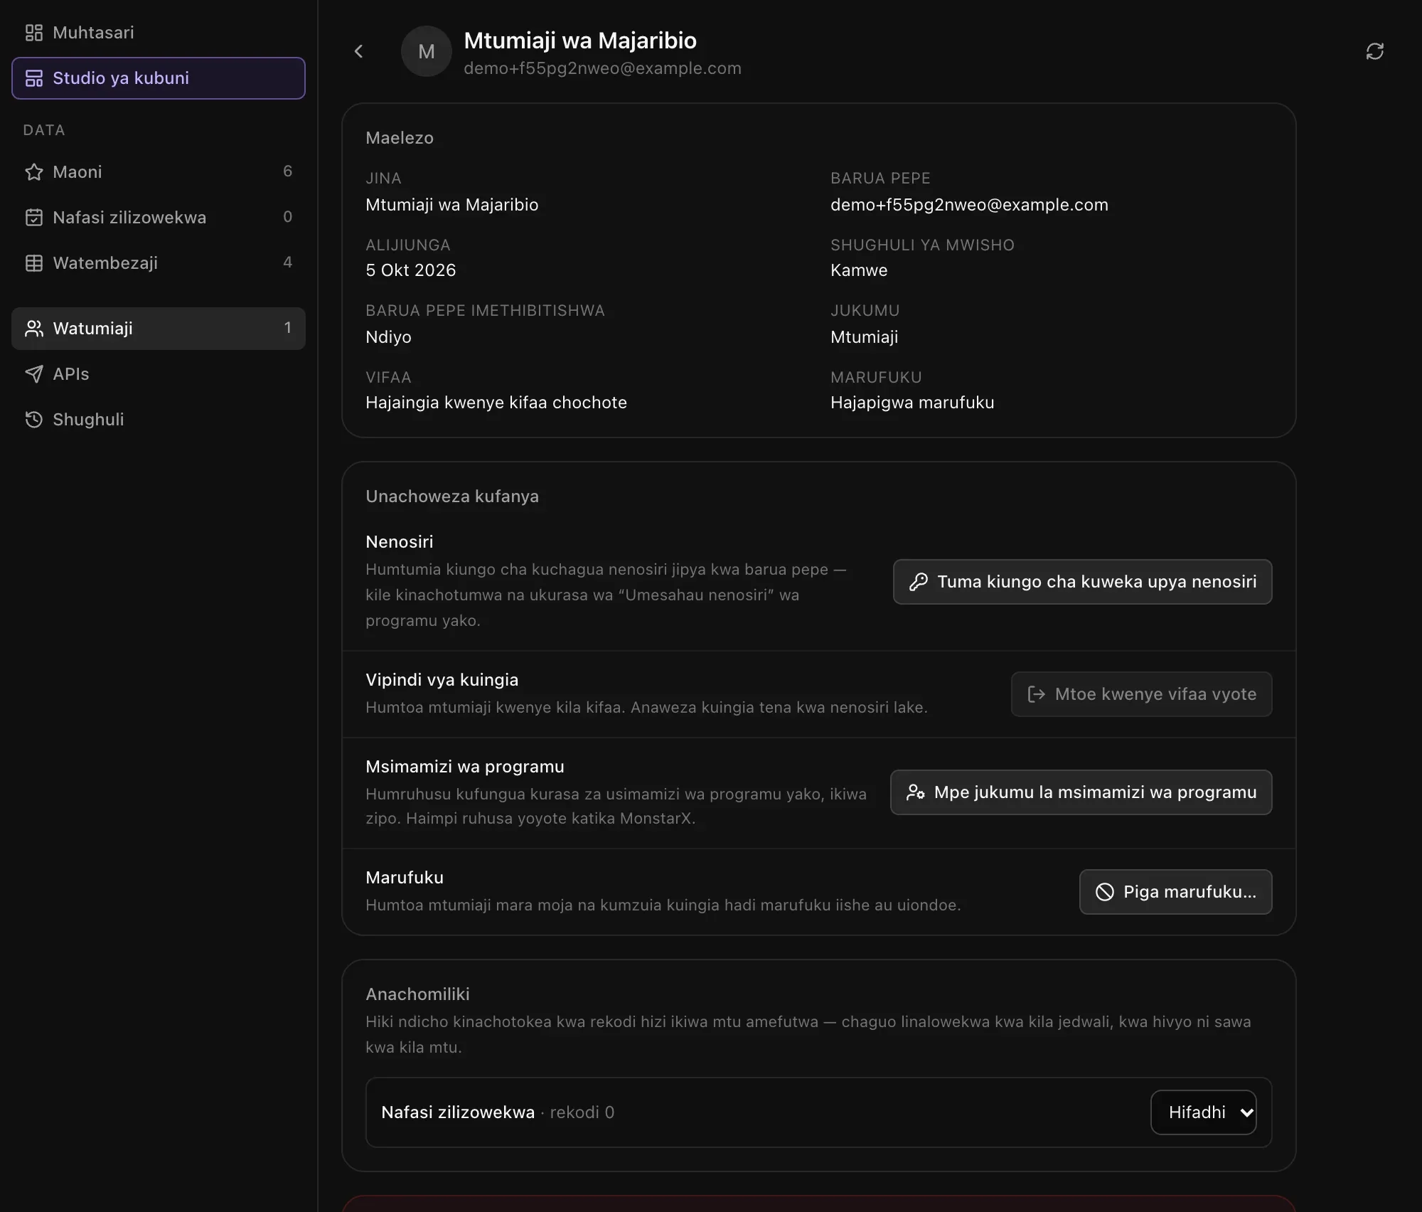Click the Watembezaji count badge 4
Screen dimensions: 1422x1212
click(x=287, y=262)
